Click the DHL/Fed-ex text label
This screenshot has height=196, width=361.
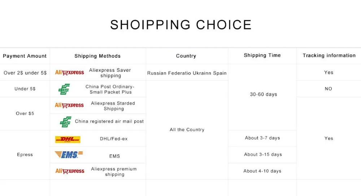coord(114,139)
